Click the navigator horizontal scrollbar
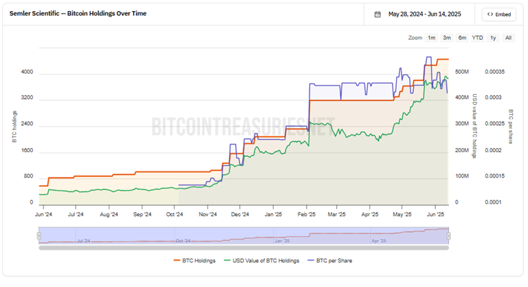The image size is (528, 287). [x=243, y=248]
